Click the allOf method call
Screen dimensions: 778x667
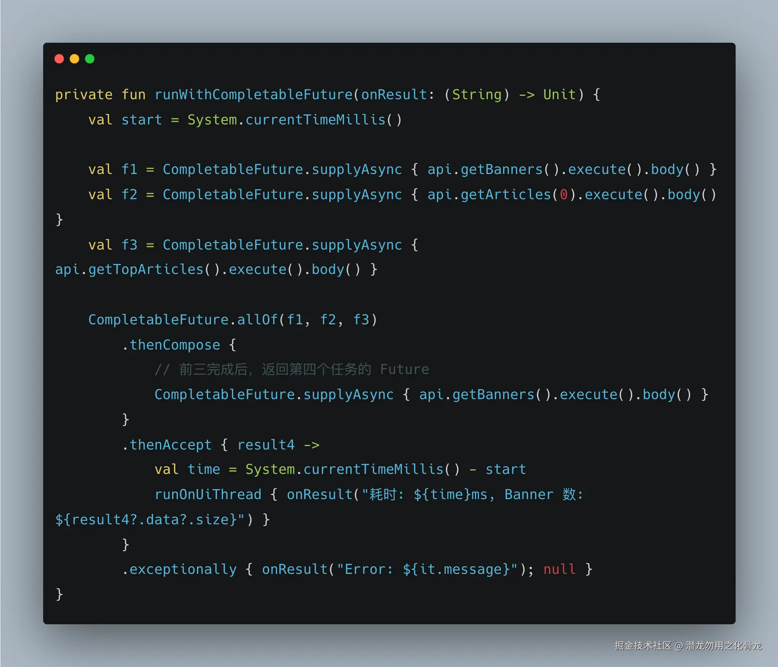257,319
